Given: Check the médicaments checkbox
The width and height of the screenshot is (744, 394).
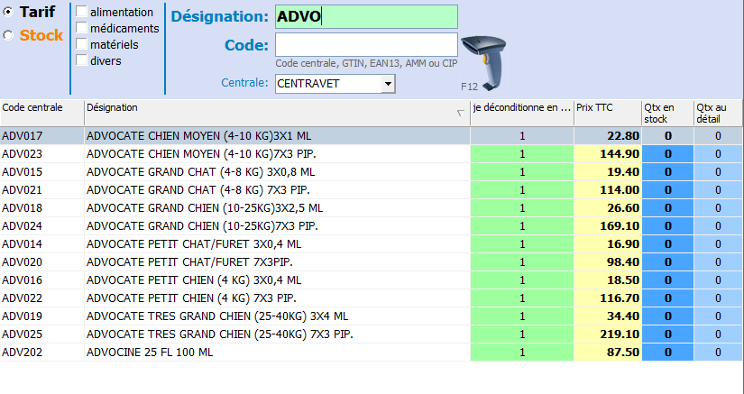Looking at the screenshot, I should [81, 28].
